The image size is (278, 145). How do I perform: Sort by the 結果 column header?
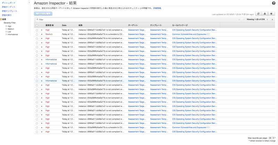click(x=81, y=25)
